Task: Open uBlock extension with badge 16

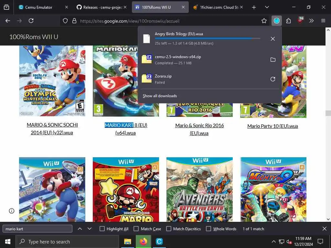Action: 300,20
